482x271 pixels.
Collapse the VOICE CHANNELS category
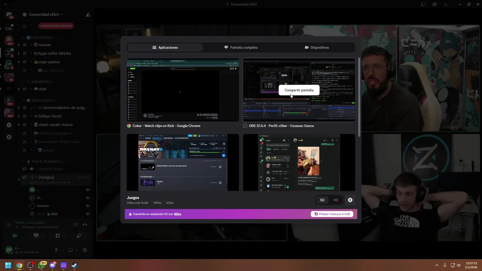coord(45,161)
